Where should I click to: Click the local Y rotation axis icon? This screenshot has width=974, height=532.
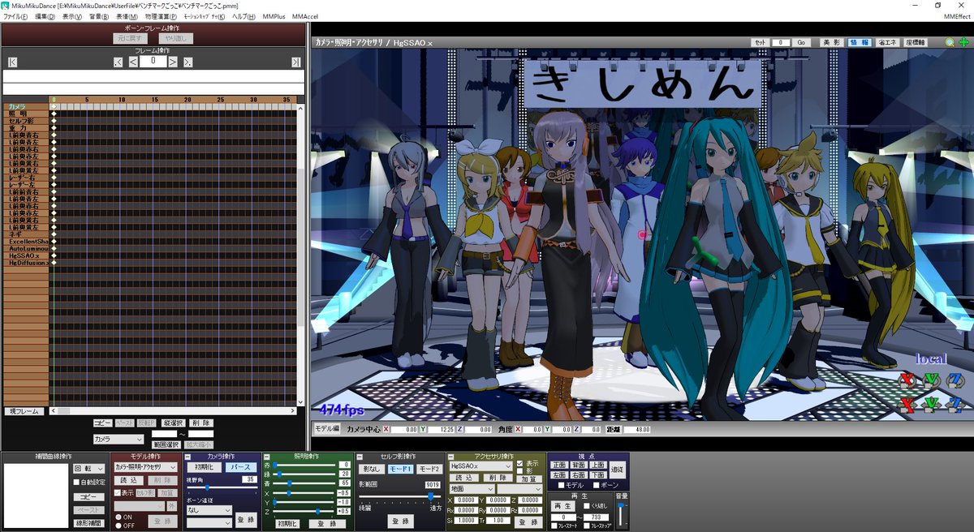pyautogui.click(x=932, y=379)
